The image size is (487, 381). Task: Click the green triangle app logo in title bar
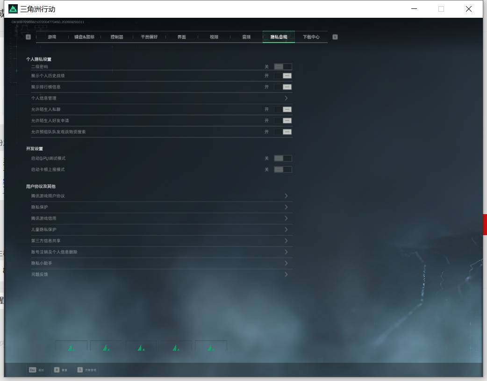click(x=13, y=9)
